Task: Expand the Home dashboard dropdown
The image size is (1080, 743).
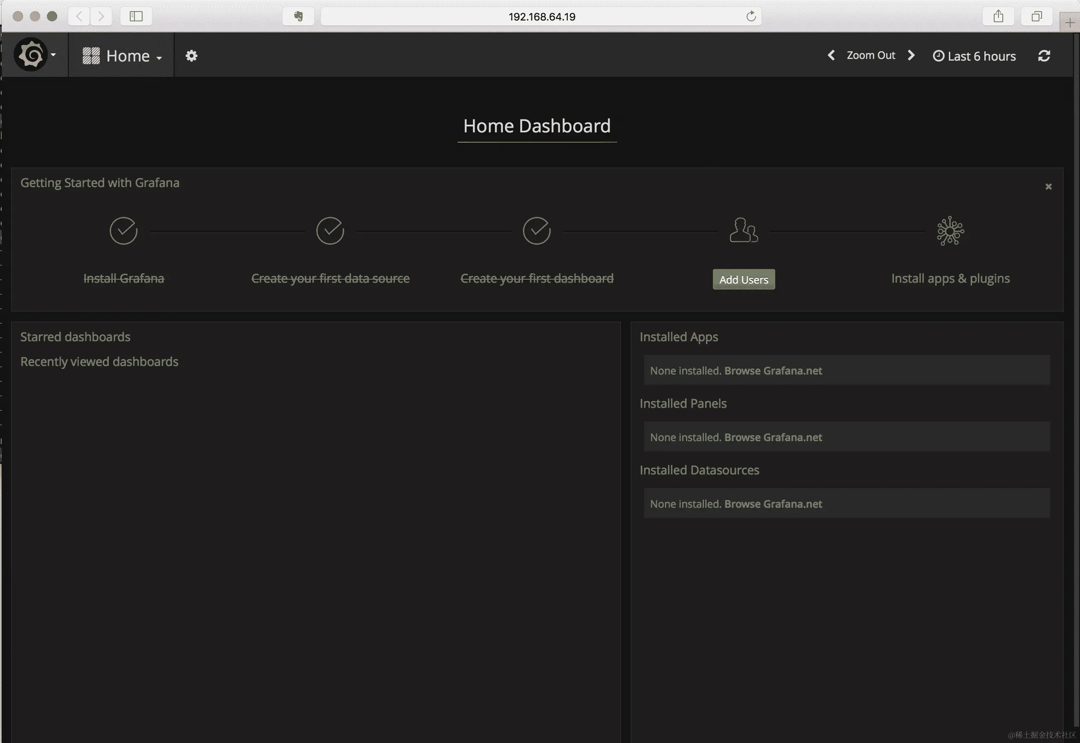Action: [x=123, y=56]
